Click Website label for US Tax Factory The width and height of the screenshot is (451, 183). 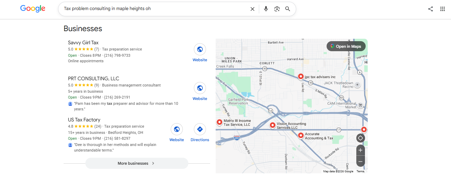pos(177,140)
